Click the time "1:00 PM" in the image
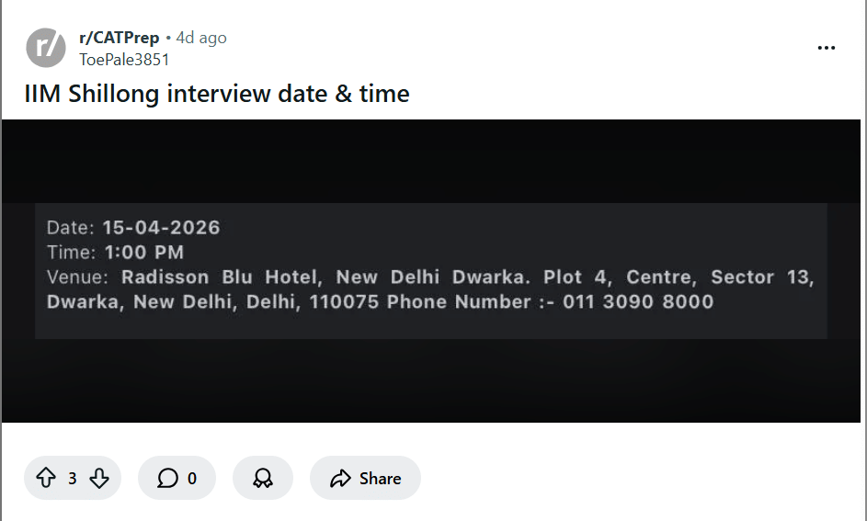Screen dimensions: 867x521 coord(143,253)
